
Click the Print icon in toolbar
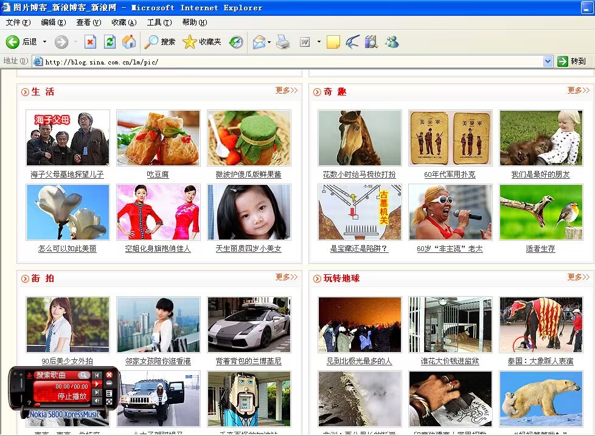(x=283, y=42)
